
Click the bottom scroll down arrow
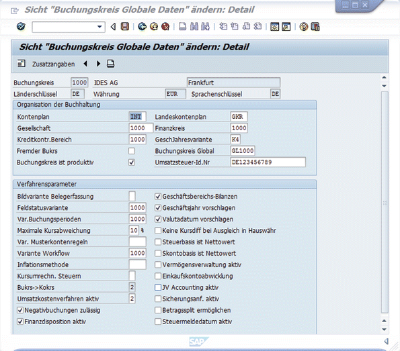385,330
